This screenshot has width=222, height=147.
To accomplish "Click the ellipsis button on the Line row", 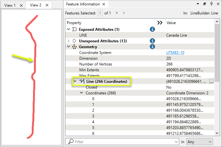I will coord(211,82).
